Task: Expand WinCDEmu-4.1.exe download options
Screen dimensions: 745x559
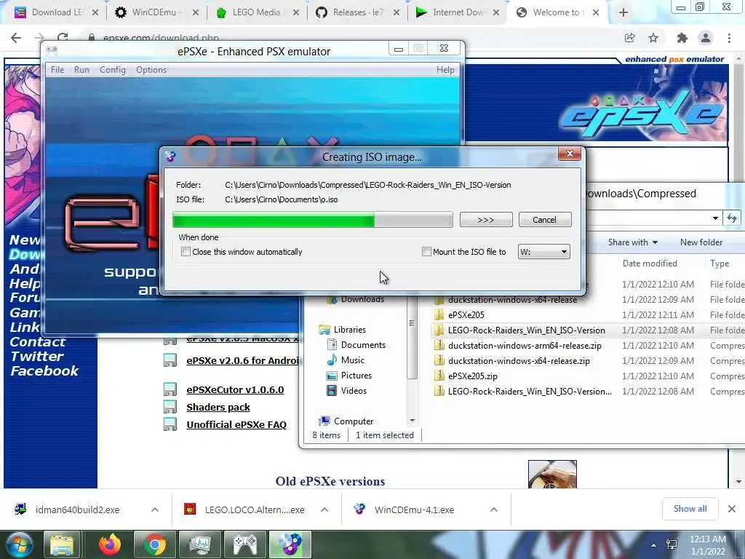Action: tap(494, 510)
